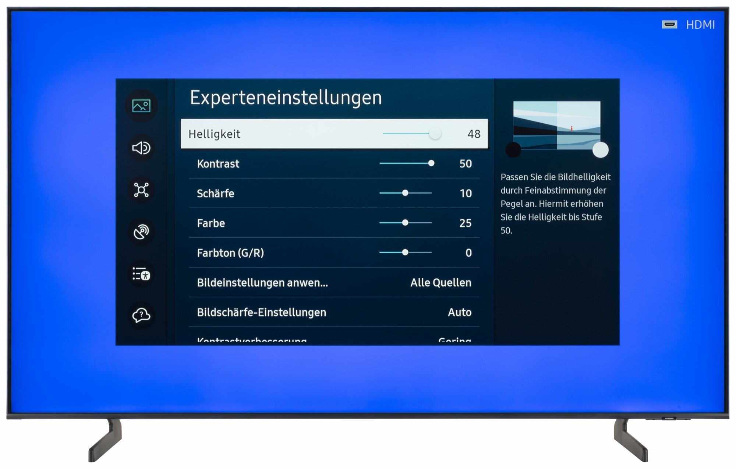The image size is (736, 469).
Task: Select the Helligkeit menu row
Action: [334, 134]
